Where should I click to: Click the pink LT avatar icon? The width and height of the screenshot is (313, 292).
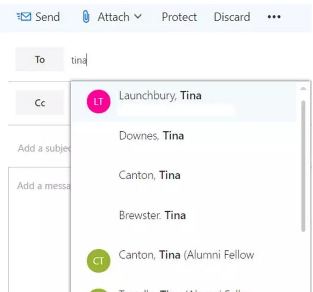tap(99, 102)
